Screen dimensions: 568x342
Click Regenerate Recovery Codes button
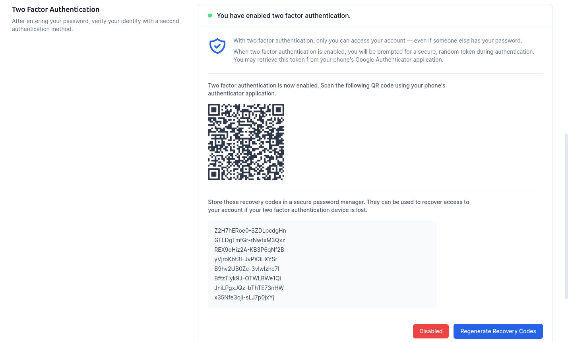point(498,331)
